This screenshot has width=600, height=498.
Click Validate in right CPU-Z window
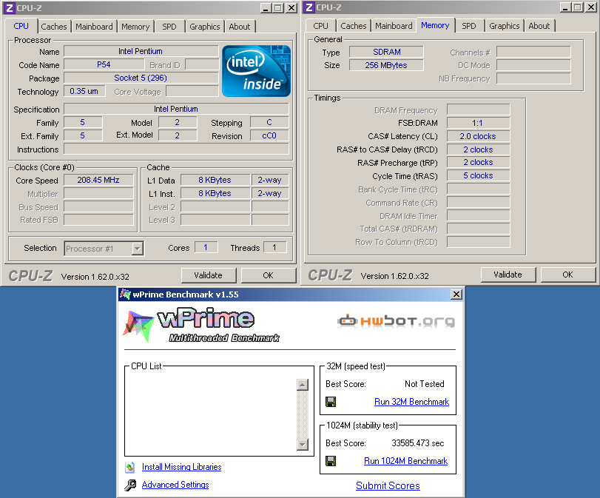(508, 275)
